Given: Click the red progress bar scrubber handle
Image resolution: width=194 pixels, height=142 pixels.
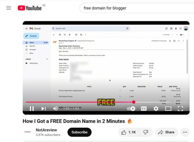Looking at the screenshot, I should point(134,102).
